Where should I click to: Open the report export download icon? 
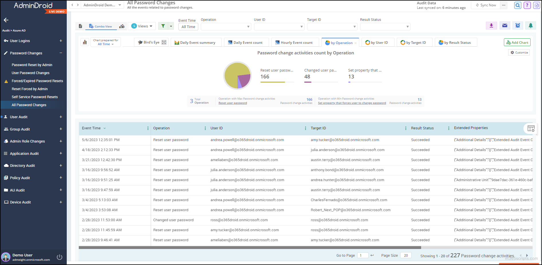tap(491, 25)
